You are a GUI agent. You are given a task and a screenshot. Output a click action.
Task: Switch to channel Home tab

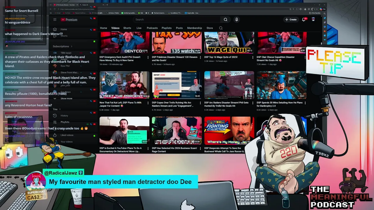[103, 28]
